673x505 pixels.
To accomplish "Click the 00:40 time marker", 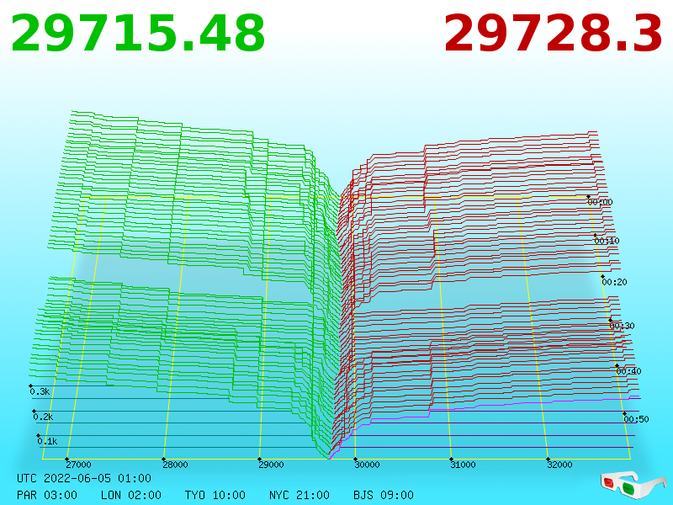I will pyautogui.click(x=628, y=371).
